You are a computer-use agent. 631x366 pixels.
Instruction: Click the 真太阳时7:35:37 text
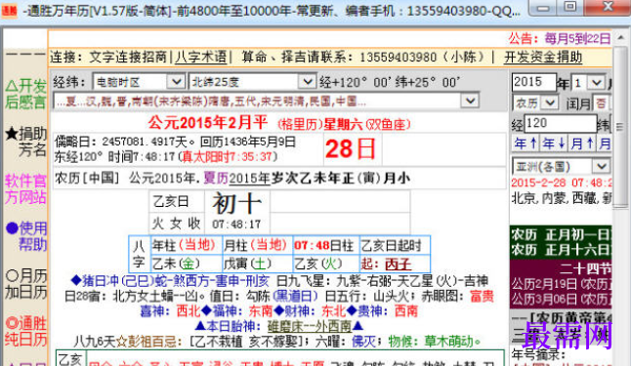[227, 156]
